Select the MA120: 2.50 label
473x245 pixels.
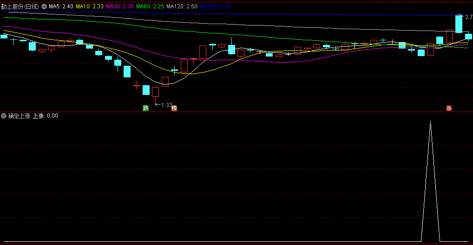[x=182, y=6]
